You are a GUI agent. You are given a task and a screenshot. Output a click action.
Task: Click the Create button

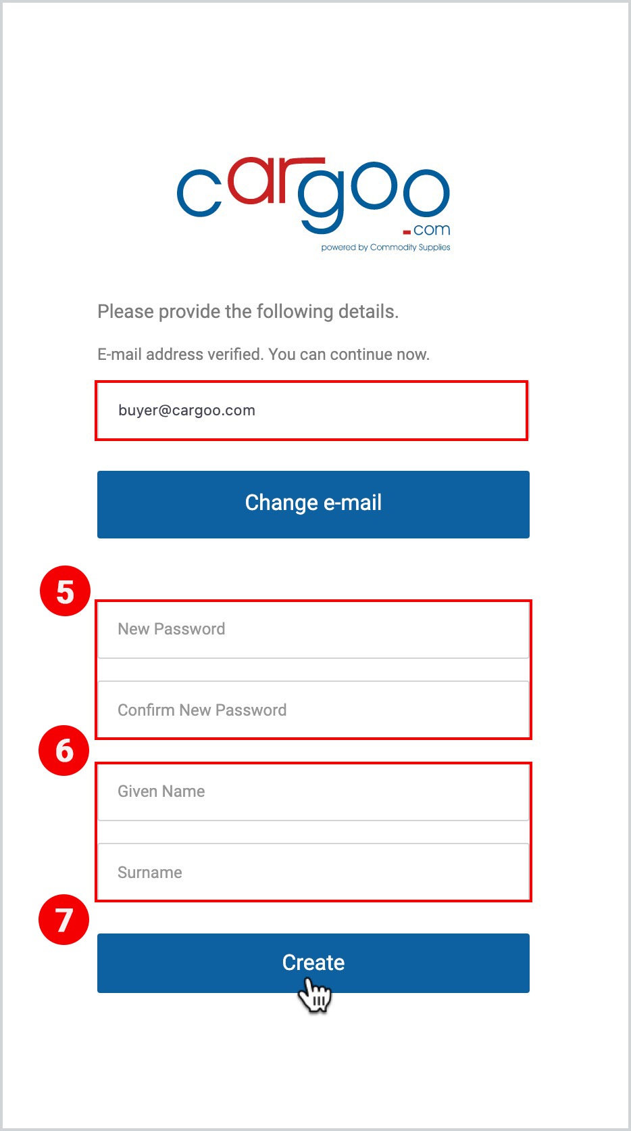pyautogui.click(x=313, y=963)
